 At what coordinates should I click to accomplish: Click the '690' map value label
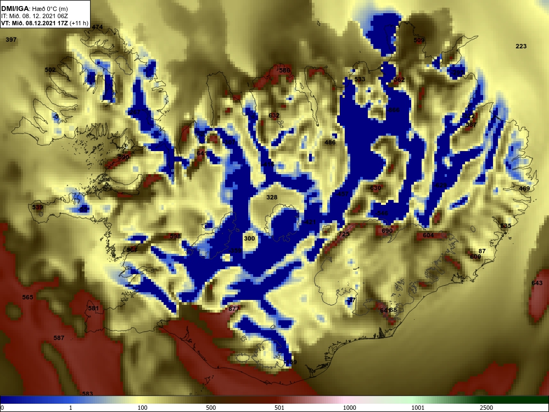387,231
